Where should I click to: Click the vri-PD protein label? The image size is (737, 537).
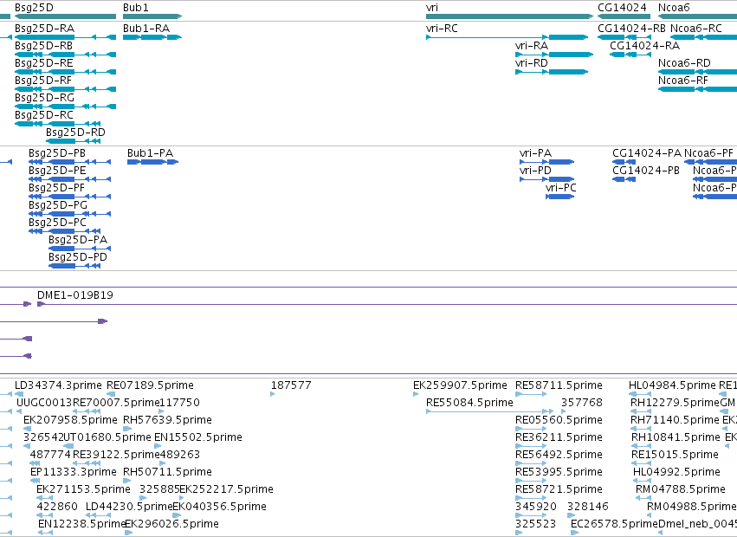[x=535, y=171]
